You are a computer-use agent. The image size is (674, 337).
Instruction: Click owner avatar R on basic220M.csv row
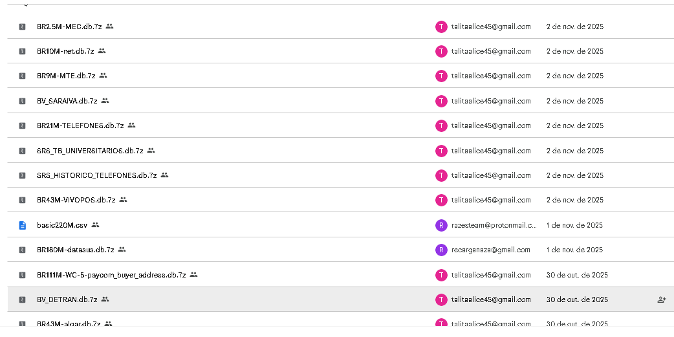click(441, 225)
